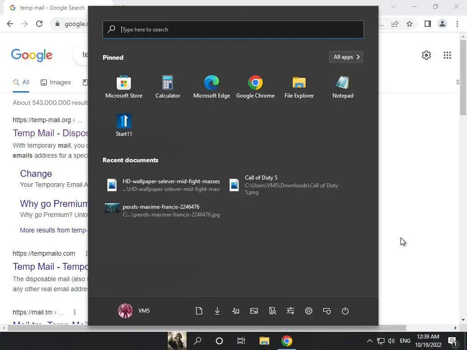Open volume control tray icon
This screenshot has width=467, height=350.
point(391,341)
